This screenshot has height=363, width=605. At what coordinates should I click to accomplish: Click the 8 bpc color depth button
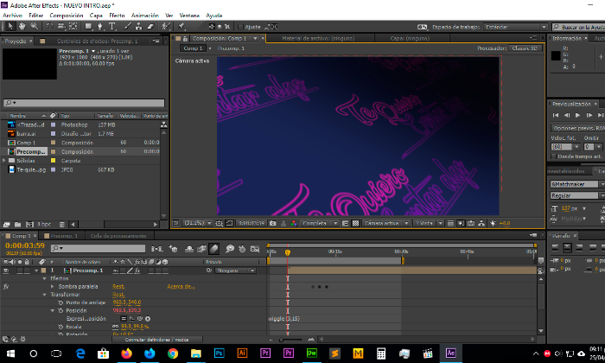pyautogui.click(x=44, y=224)
